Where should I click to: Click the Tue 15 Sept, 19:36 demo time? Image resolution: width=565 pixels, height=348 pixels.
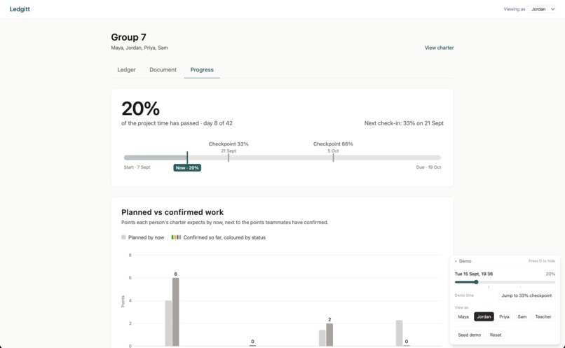pyautogui.click(x=473, y=274)
